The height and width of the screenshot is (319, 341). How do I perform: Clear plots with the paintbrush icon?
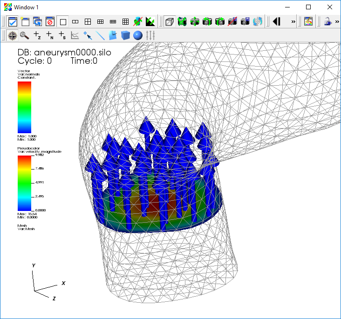click(x=308, y=22)
